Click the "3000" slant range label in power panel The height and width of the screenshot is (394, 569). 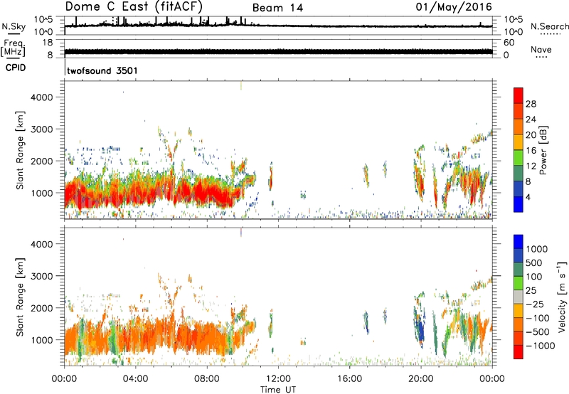pyautogui.click(x=41, y=129)
